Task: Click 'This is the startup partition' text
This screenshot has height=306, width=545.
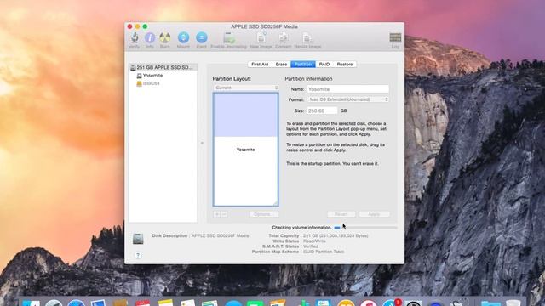Action: (332, 163)
